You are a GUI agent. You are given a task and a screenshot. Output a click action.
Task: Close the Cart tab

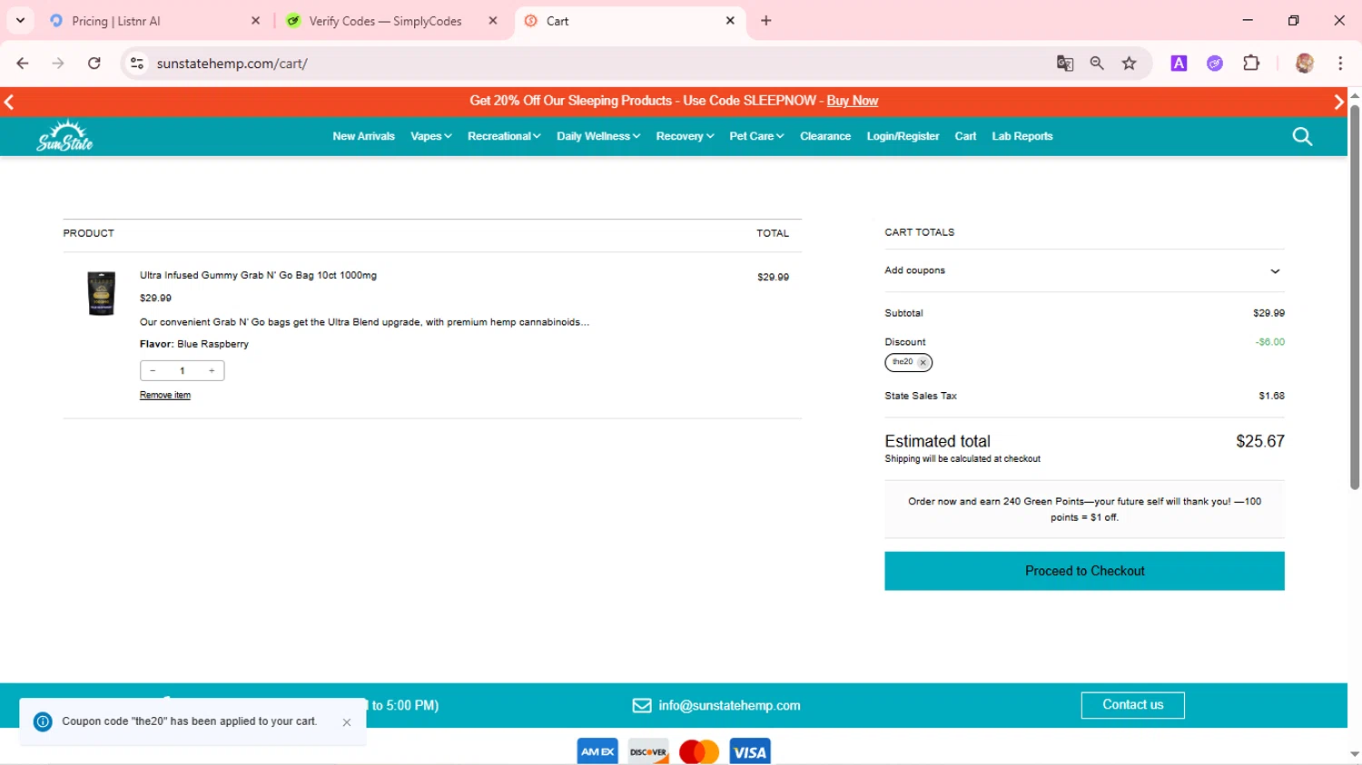coord(730,20)
